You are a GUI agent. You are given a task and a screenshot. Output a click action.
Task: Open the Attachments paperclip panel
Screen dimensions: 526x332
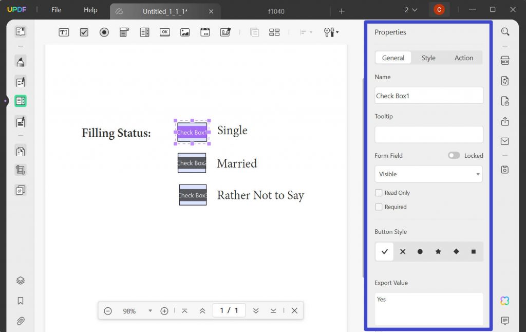[x=21, y=321]
